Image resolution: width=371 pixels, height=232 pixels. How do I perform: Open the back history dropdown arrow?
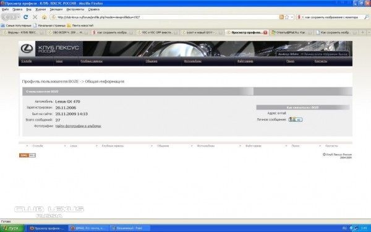tap(19, 17)
